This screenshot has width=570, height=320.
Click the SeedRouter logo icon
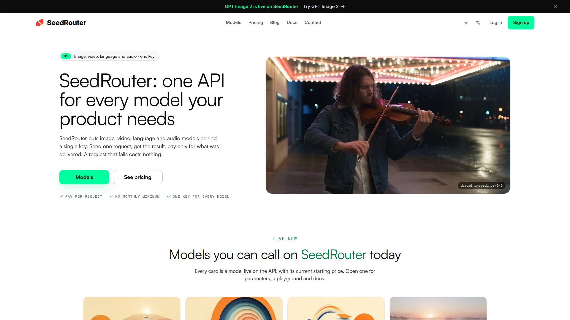(40, 23)
